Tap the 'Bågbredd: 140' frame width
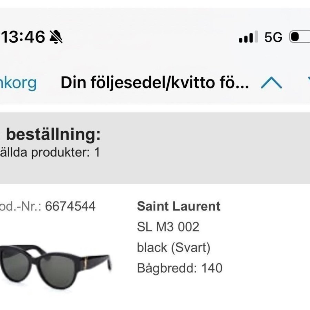 pyautogui.click(x=179, y=268)
